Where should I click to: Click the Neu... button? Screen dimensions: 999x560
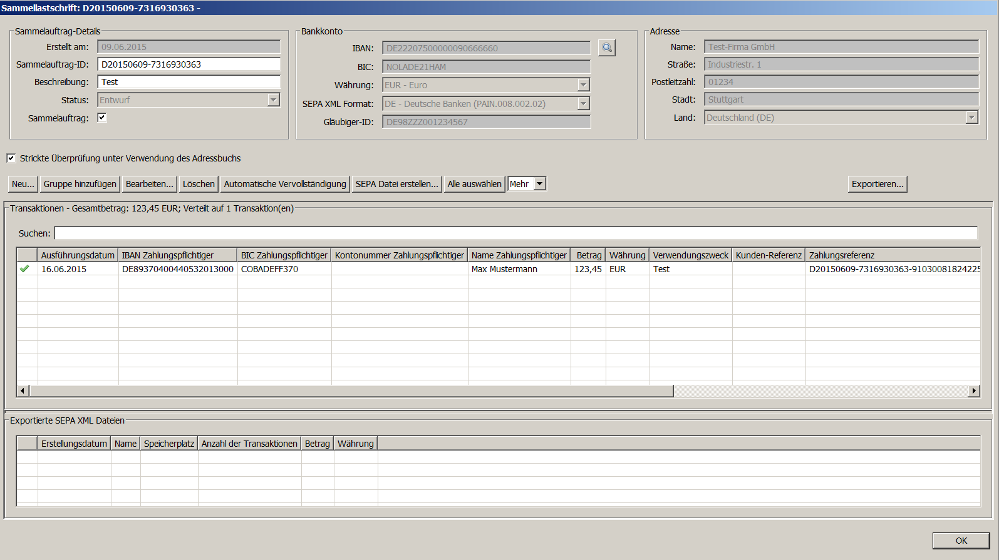click(x=23, y=184)
